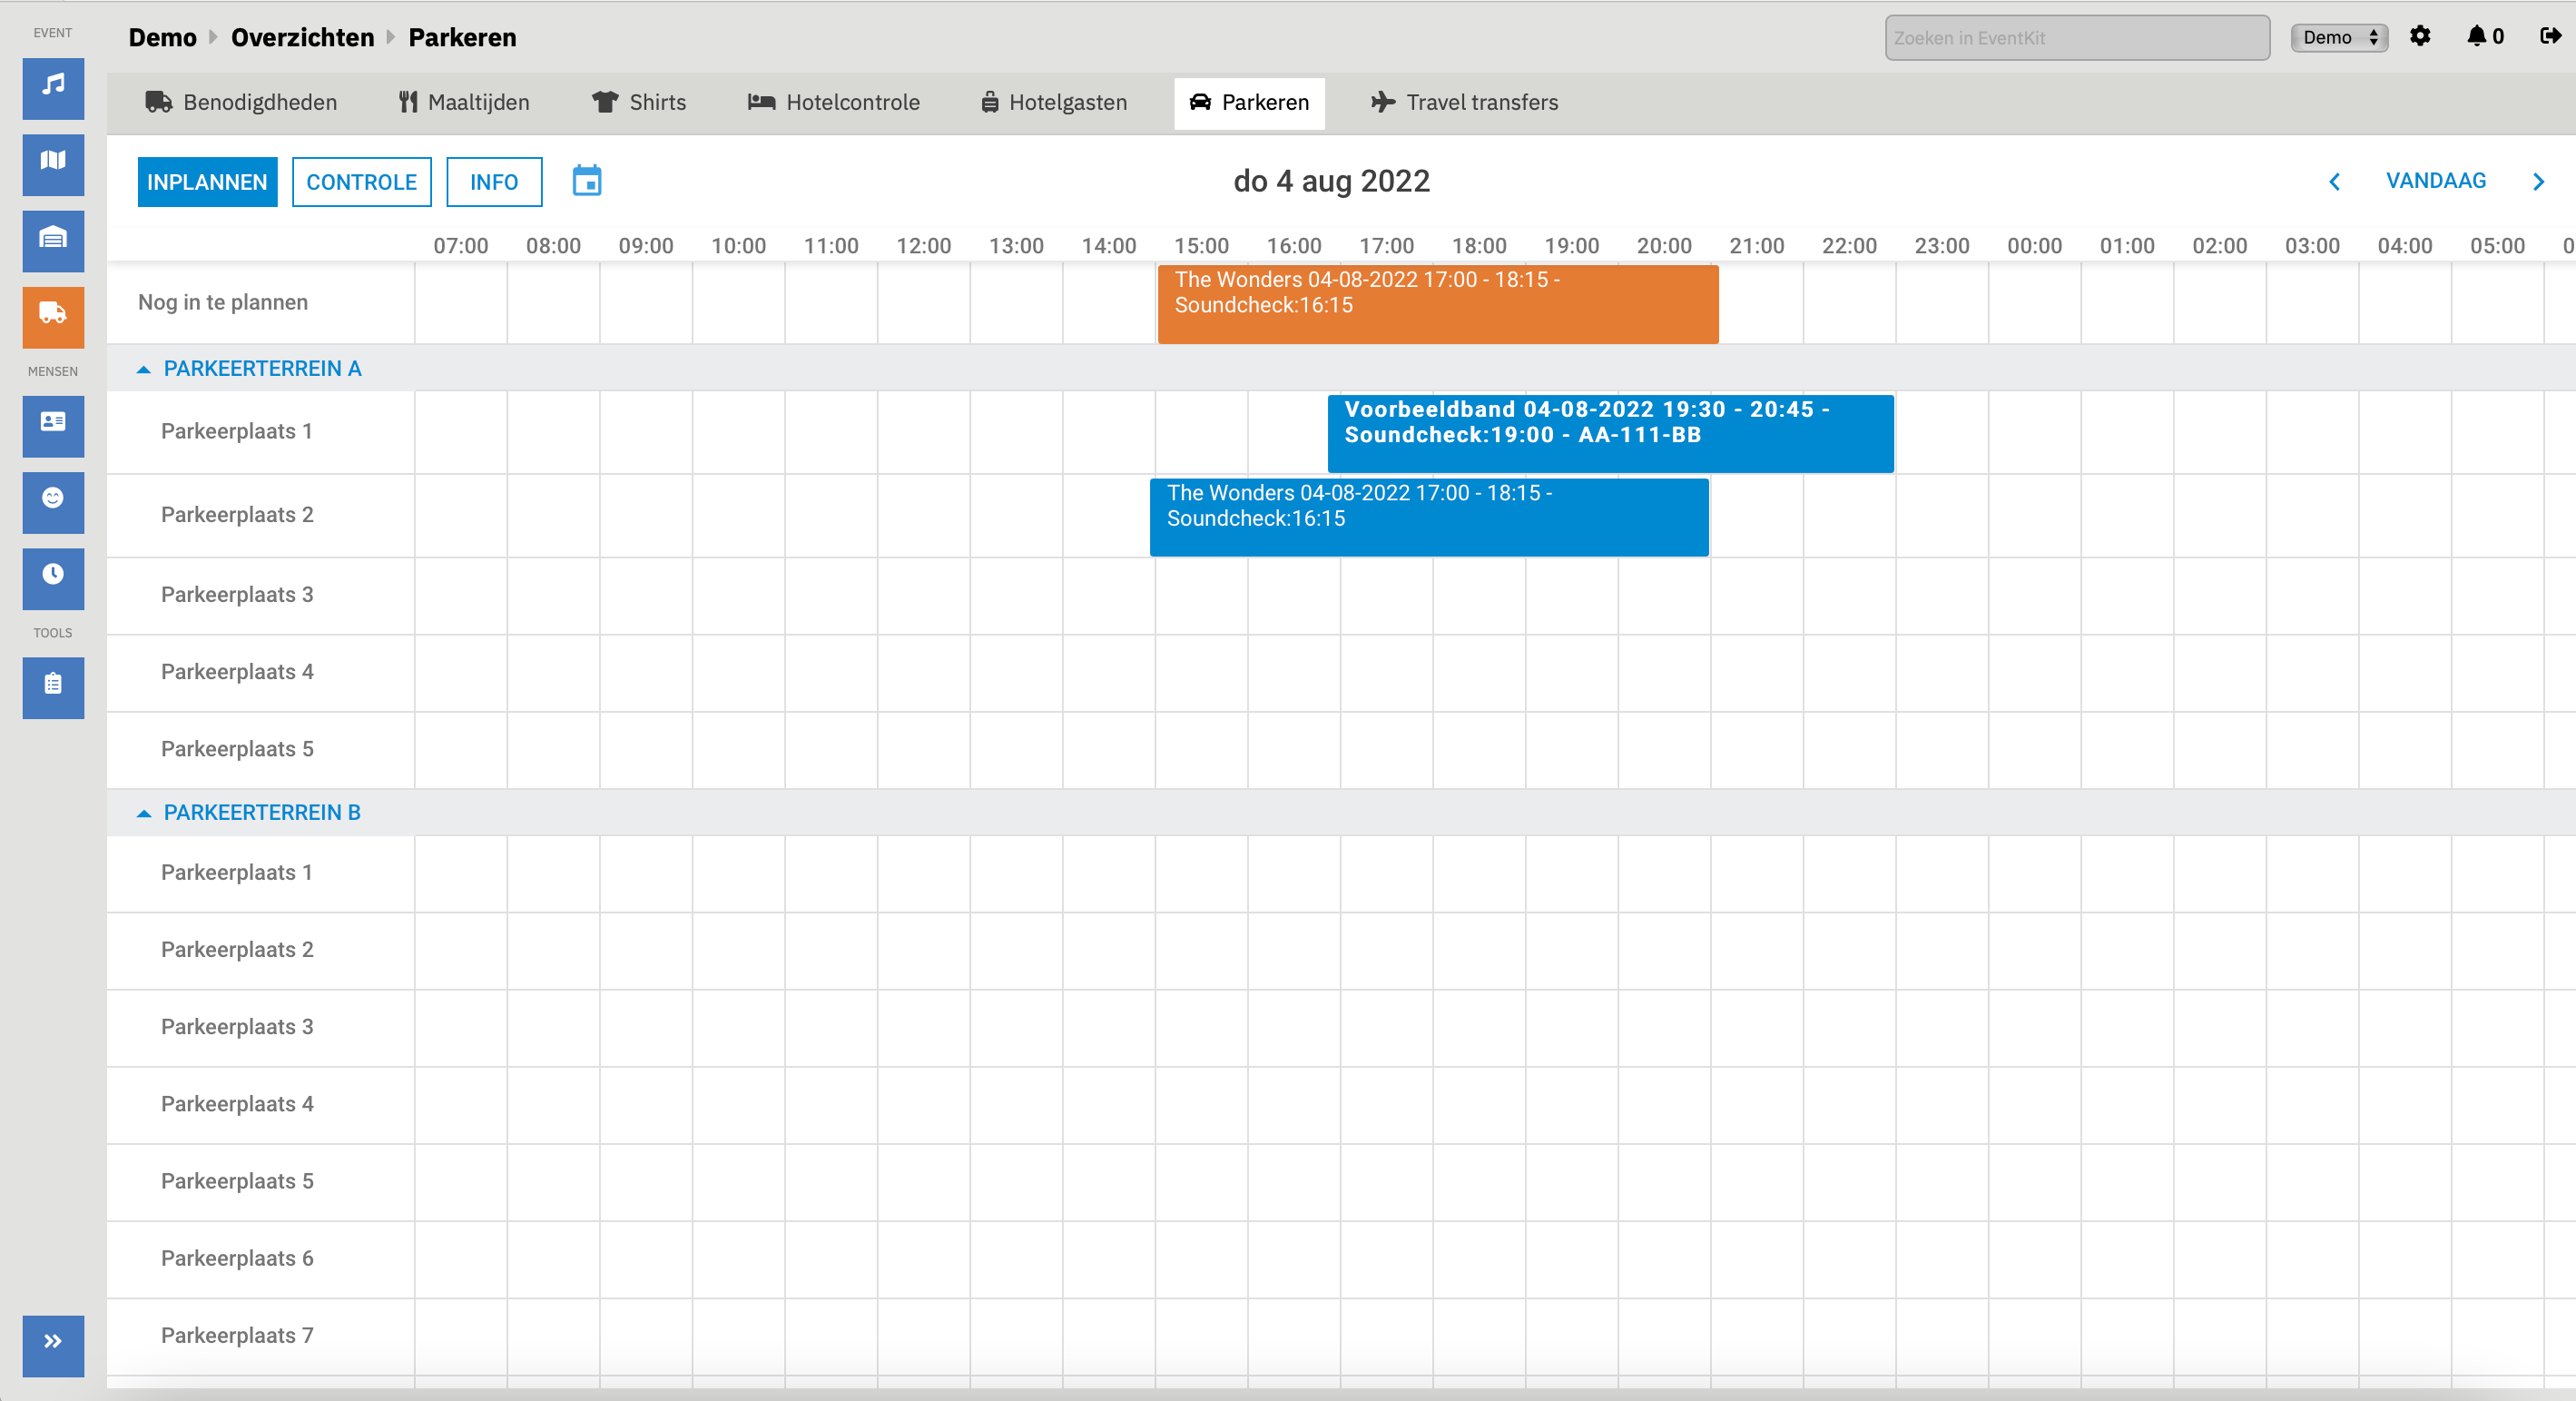The width and height of the screenshot is (2576, 1401).
Task: Open the ID card icon under Mensen
Action: point(53,425)
